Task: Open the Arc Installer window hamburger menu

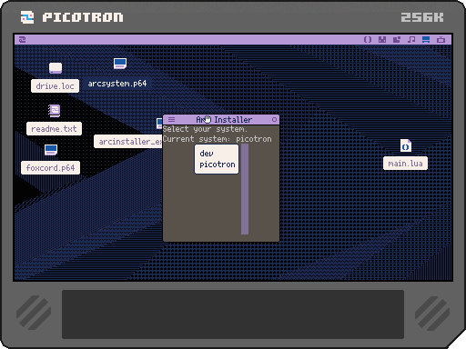Action: tap(171, 120)
